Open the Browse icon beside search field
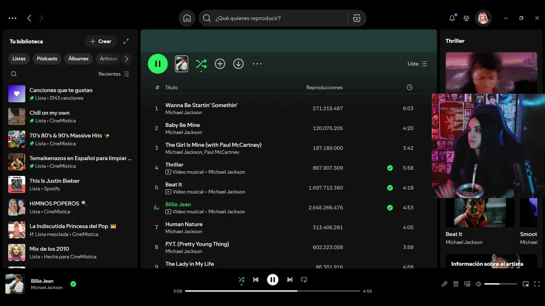 357,18
